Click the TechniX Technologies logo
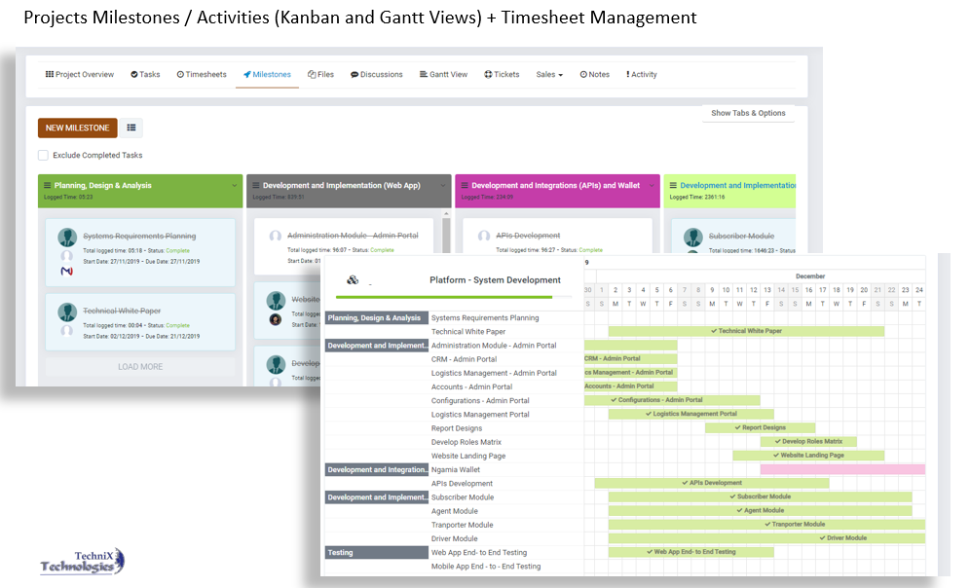Image resolution: width=970 pixels, height=588 pixels. point(82,562)
